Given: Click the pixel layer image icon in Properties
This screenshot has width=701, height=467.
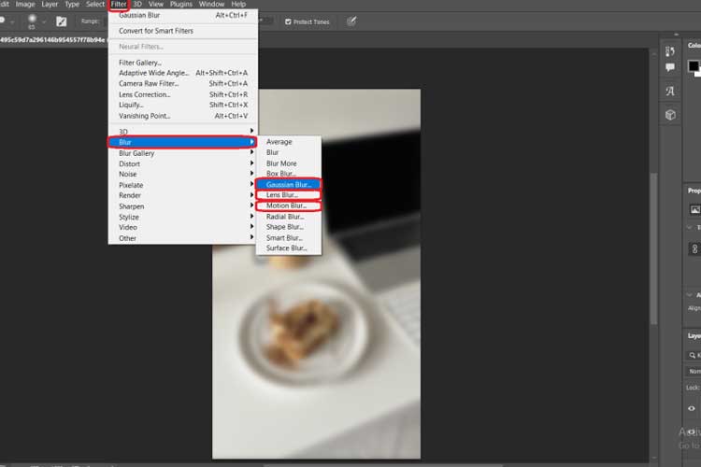Looking at the screenshot, I should coord(694,209).
